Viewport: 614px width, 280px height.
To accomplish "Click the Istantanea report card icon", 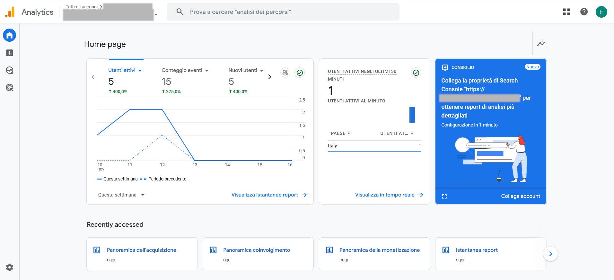I will (446, 250).
